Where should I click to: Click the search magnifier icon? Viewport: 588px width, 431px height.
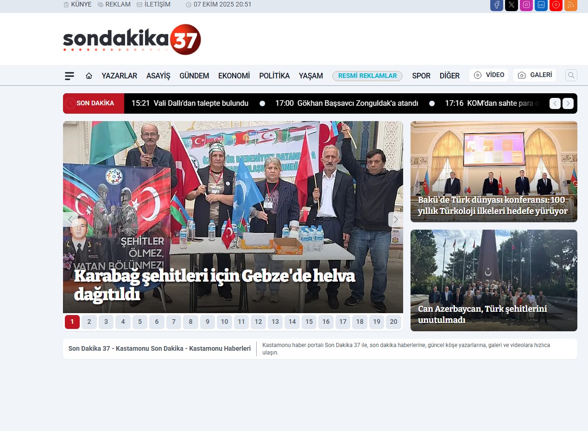[x=571, y=75]
